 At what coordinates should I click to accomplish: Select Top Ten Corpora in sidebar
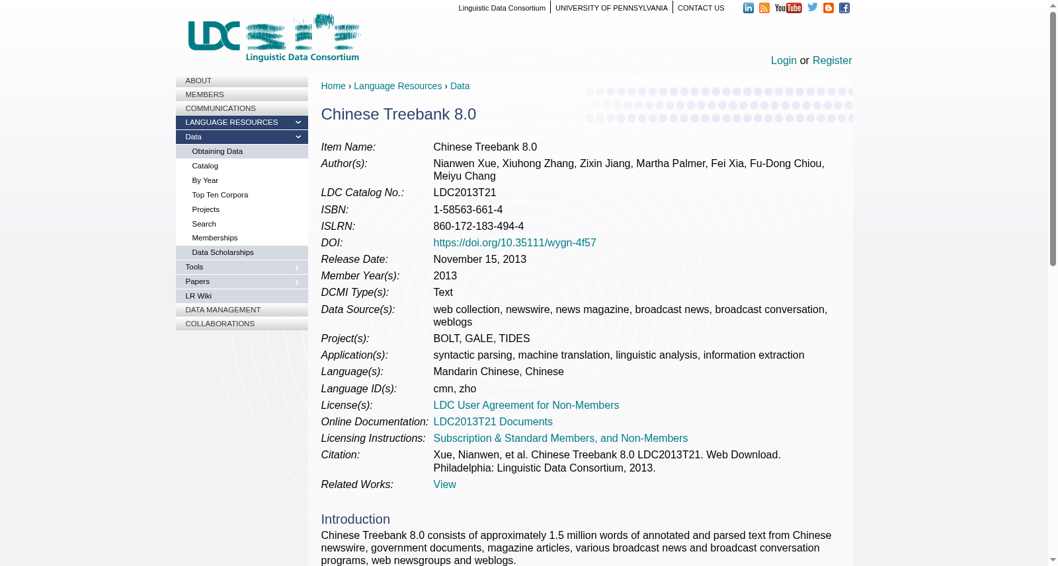pos(242,195)
